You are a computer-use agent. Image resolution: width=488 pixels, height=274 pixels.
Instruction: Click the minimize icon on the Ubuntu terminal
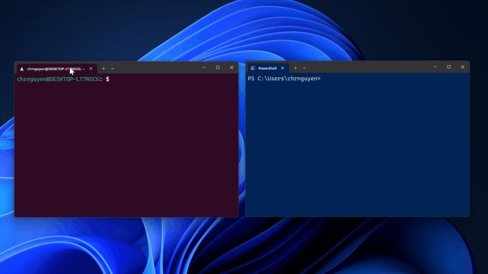pyautogui.click(x=204, y=67)
